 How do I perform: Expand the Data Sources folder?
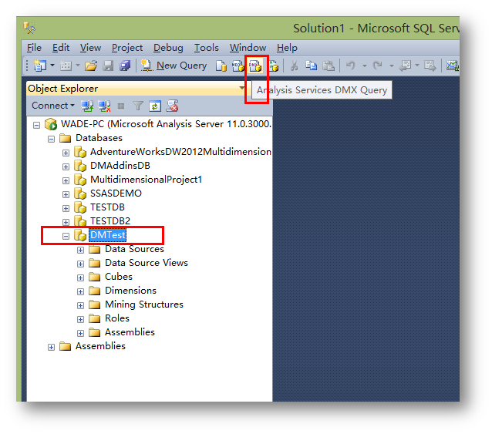pyautogui.click(x=81, y=250)
